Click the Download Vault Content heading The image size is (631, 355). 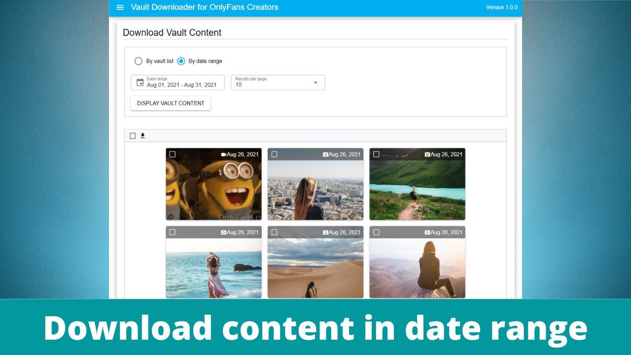(x=172, y=33)
